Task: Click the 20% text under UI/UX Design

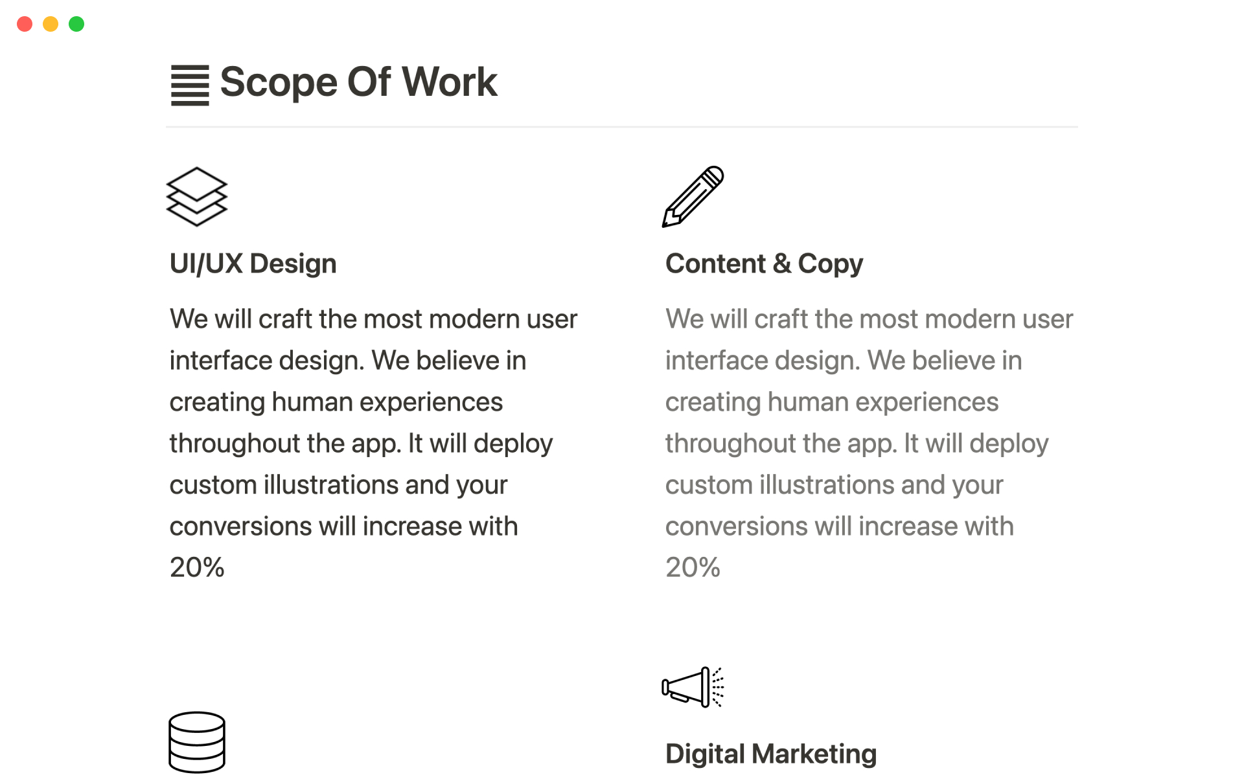Action: [197, 568]
